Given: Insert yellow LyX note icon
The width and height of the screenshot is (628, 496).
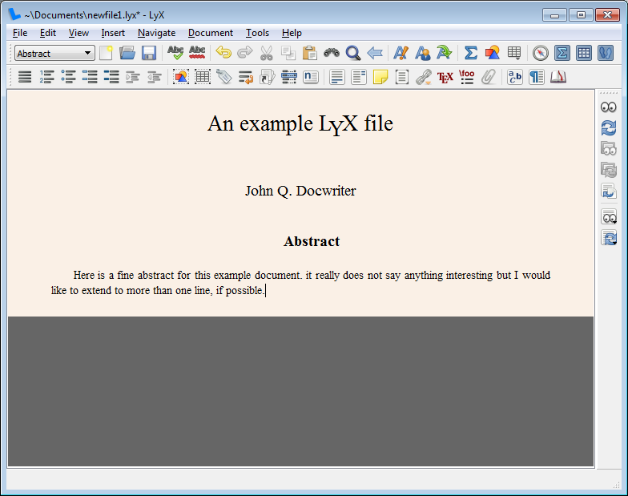Looking at the screenshot, I should point(380,77).
